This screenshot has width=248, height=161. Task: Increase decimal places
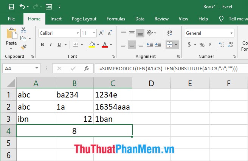pyautogui.click(x=222, y=45)
